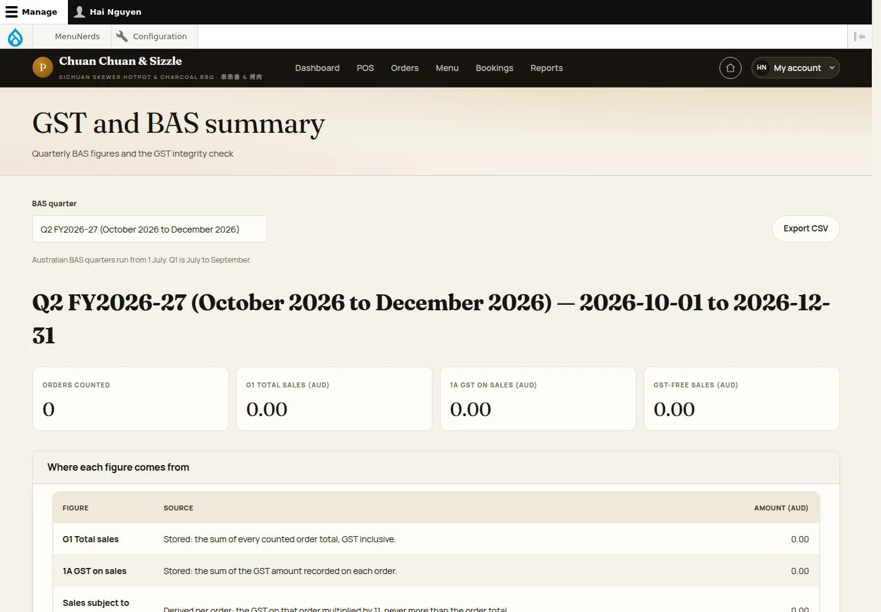This screenshot has height=612, width=881.
Task: Click the 'G1 Total sales' row label
Action: pos(91,539)
